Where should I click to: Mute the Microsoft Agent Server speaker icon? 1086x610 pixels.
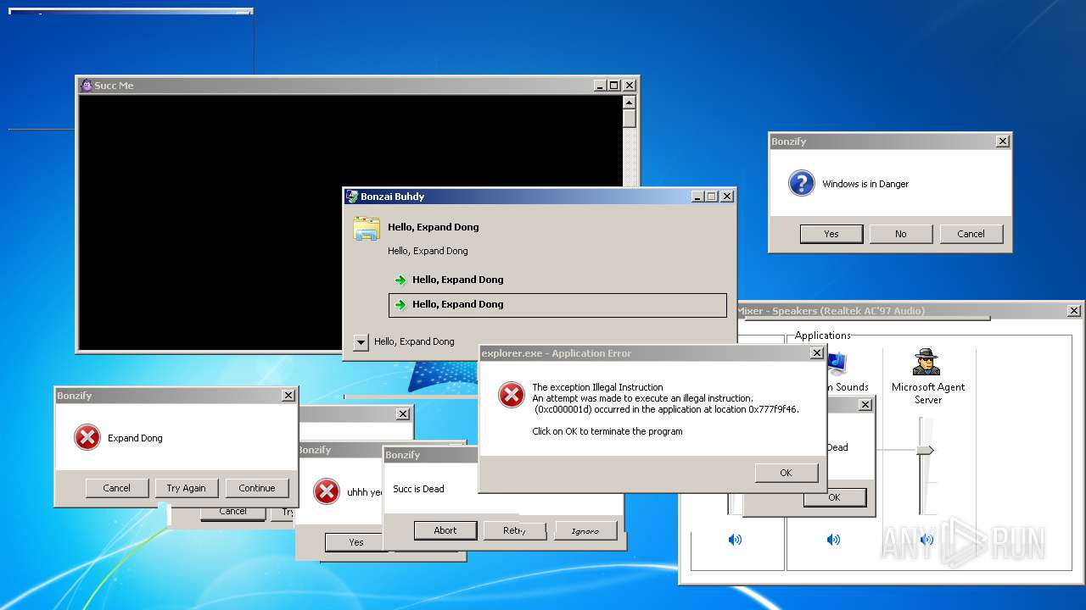pos(926,540)
